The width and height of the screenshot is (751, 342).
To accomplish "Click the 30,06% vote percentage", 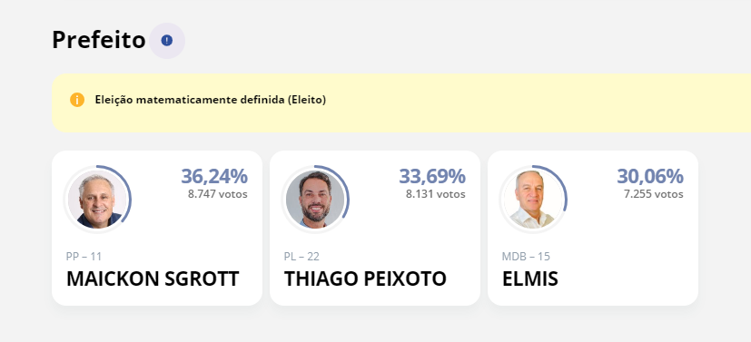I will [650, 176].
